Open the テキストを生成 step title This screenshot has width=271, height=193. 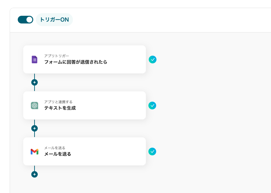60,108
